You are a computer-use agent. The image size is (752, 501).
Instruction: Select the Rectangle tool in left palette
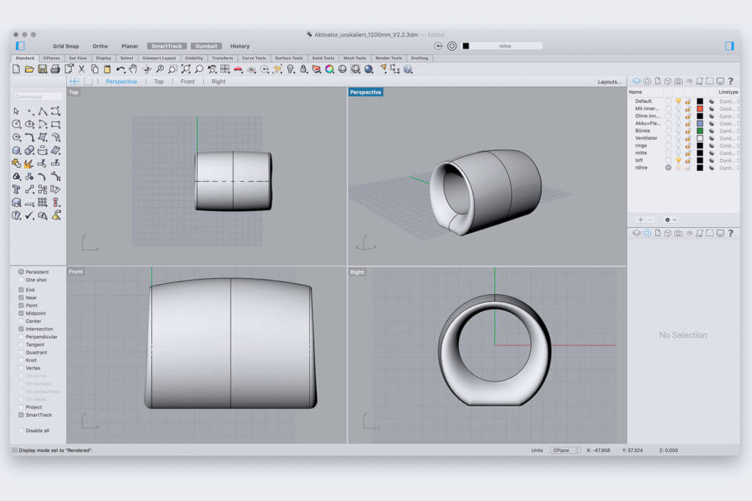[x=56, y=125]
